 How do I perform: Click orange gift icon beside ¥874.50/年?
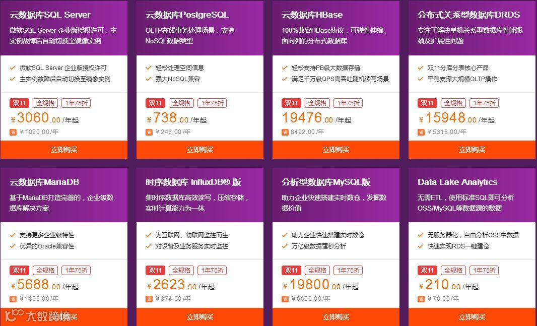tap(149, 299)
